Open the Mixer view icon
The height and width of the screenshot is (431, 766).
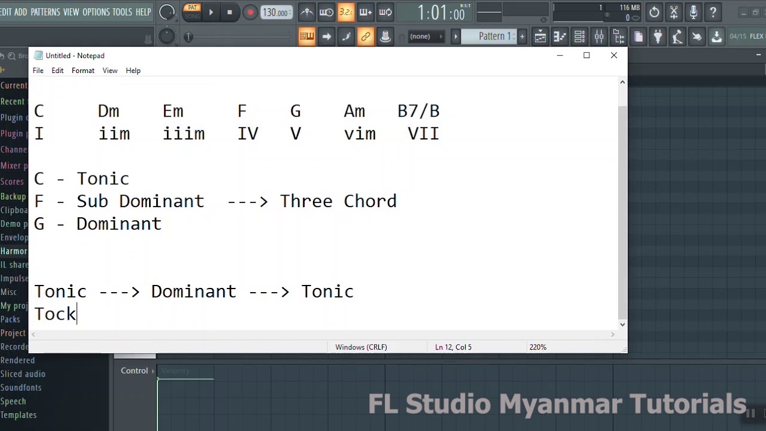(599, 37)
